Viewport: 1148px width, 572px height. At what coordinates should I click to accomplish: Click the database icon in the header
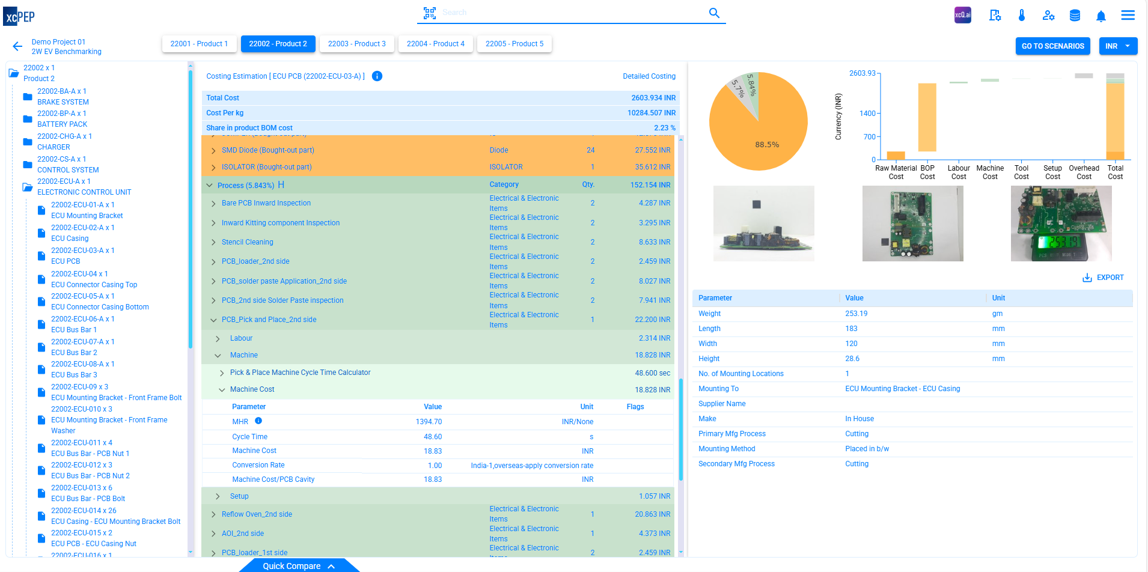click(x=1075, y=16)
